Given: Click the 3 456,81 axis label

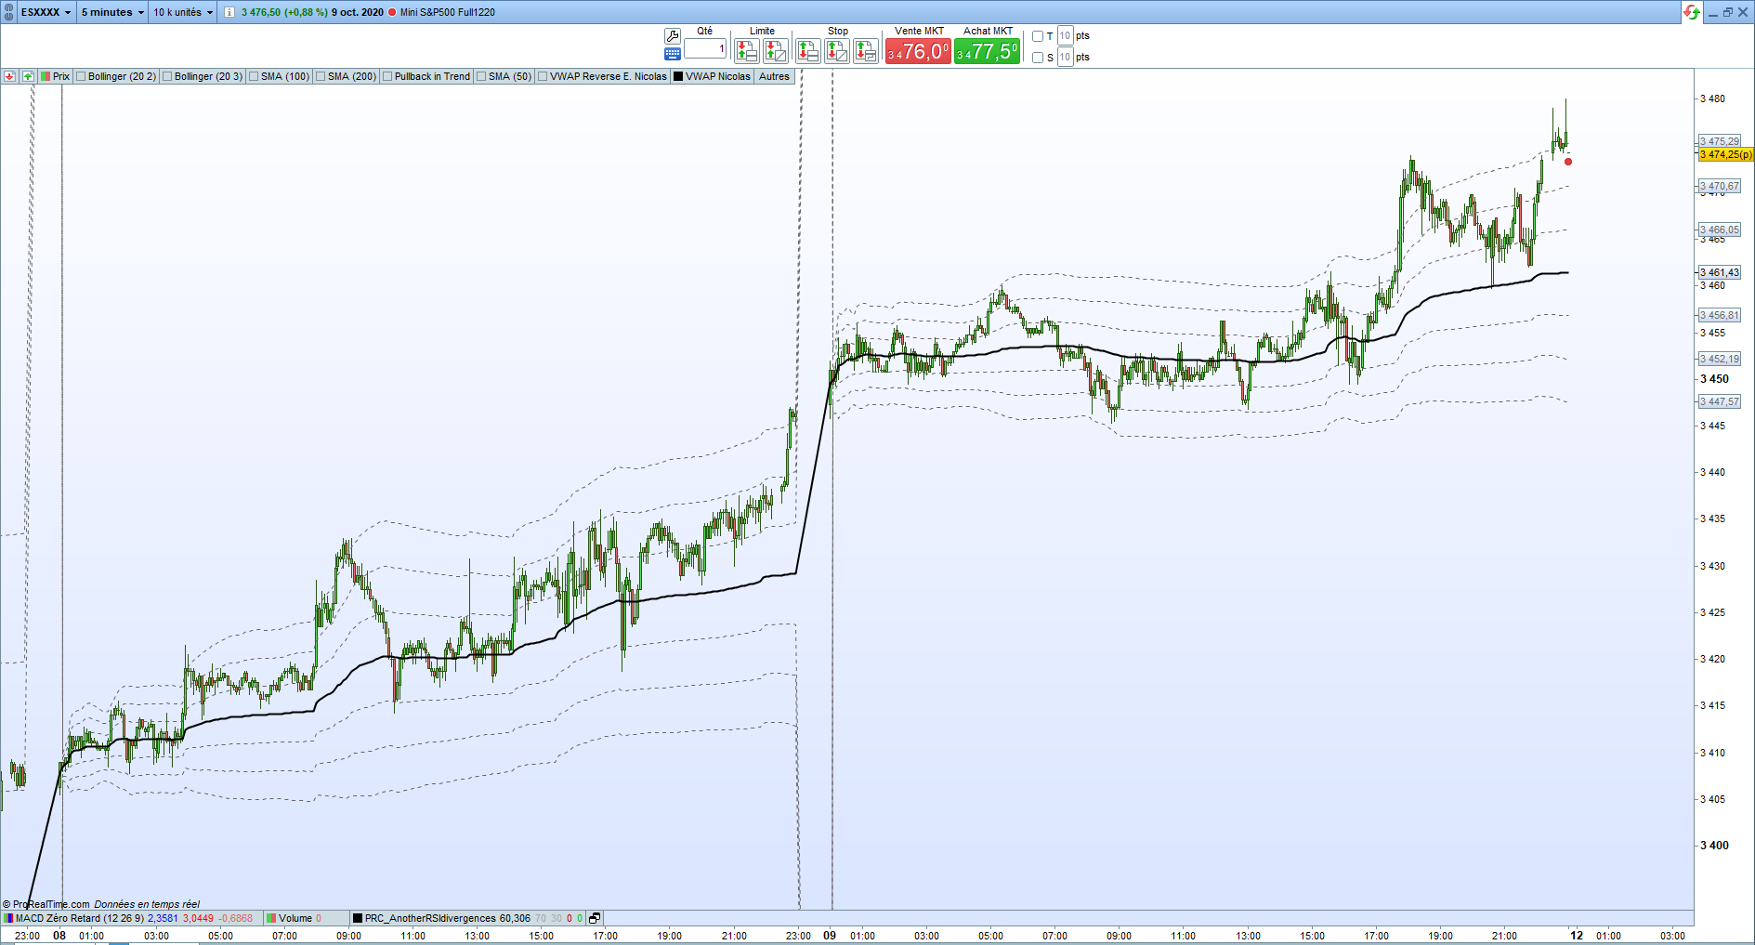Looking at the screenshot, I should pyautogui.click(x=1720, y=315).
